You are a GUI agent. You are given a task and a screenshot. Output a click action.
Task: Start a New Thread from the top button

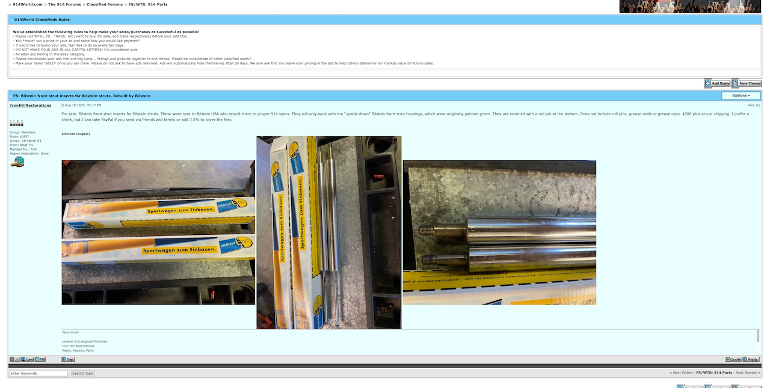tap(747, 83)
